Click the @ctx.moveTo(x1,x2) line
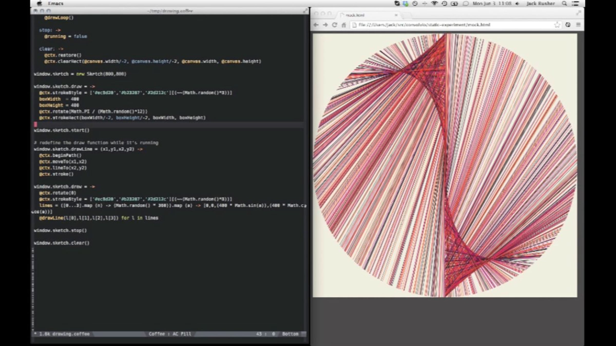 coord(63,162)
